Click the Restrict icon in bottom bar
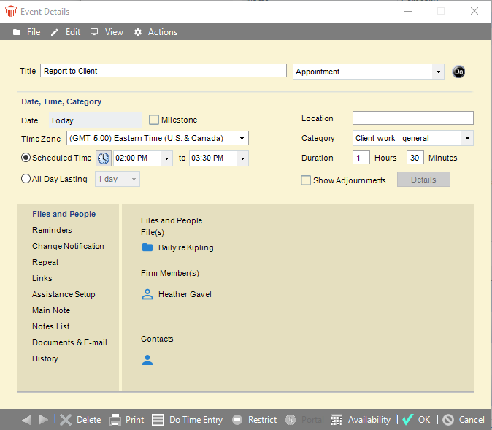This screenshot has height=430, width=492. coord(237,420)
